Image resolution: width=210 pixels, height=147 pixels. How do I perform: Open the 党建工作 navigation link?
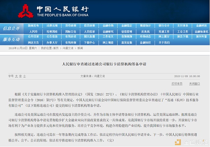click(x=164, y=32)
